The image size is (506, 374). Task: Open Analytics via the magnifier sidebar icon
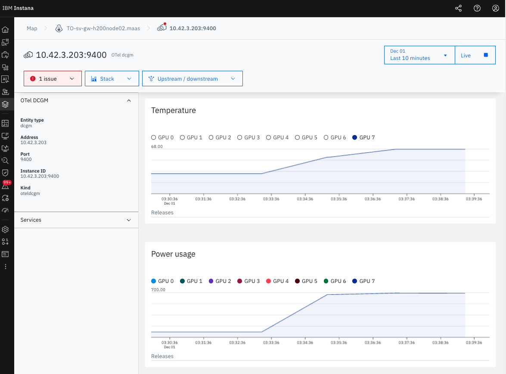click(5, 160)
